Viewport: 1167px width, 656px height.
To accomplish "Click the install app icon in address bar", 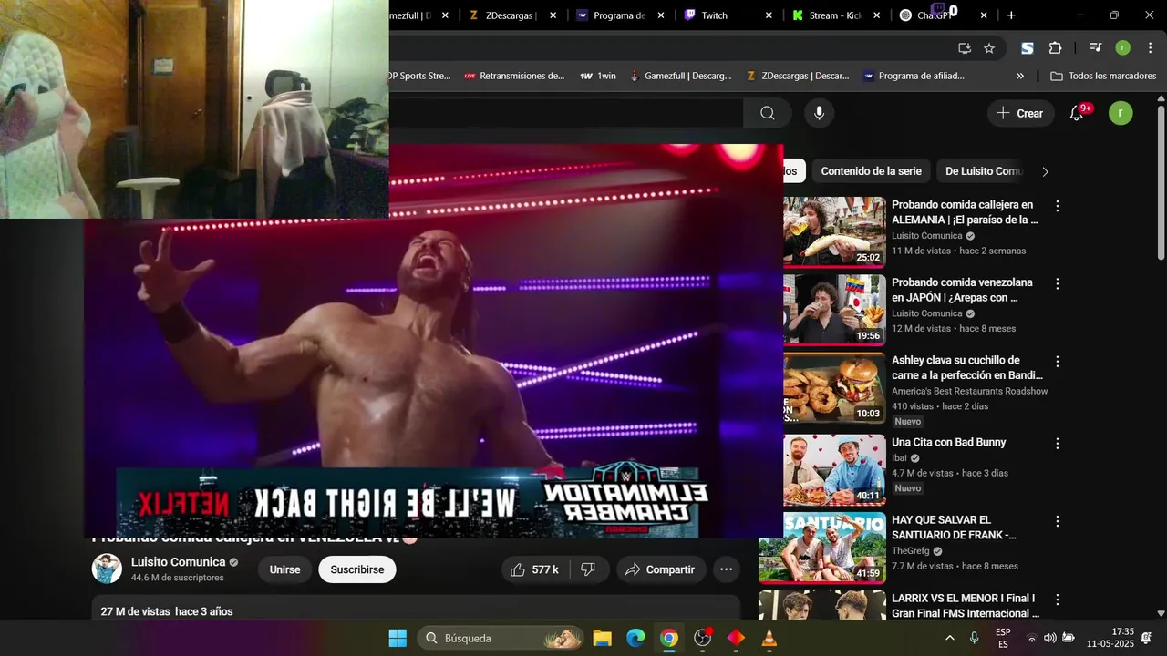I will pyautogui.click(x=965, y=48).
